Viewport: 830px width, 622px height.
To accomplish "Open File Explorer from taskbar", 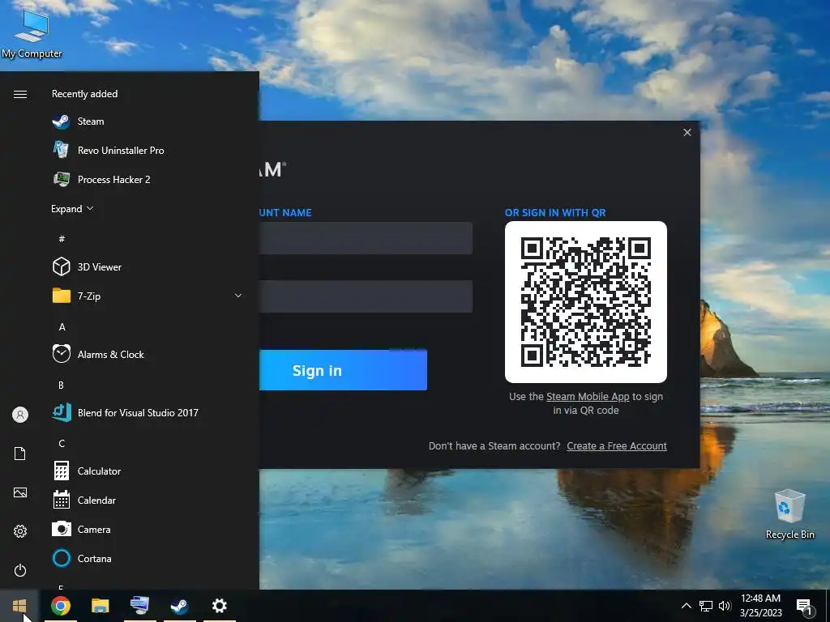I will point(100,606).
